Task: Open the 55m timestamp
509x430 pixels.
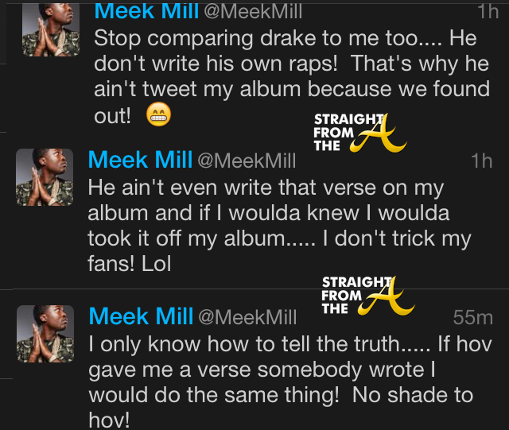Action: tap(473, 318)
